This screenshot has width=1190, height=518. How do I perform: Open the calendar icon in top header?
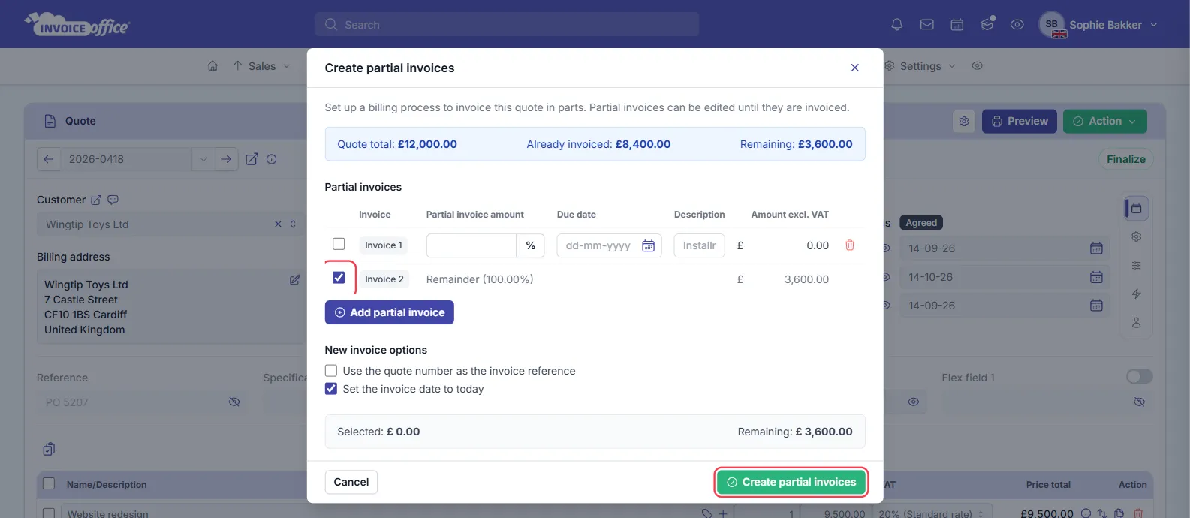coord(957,25)
